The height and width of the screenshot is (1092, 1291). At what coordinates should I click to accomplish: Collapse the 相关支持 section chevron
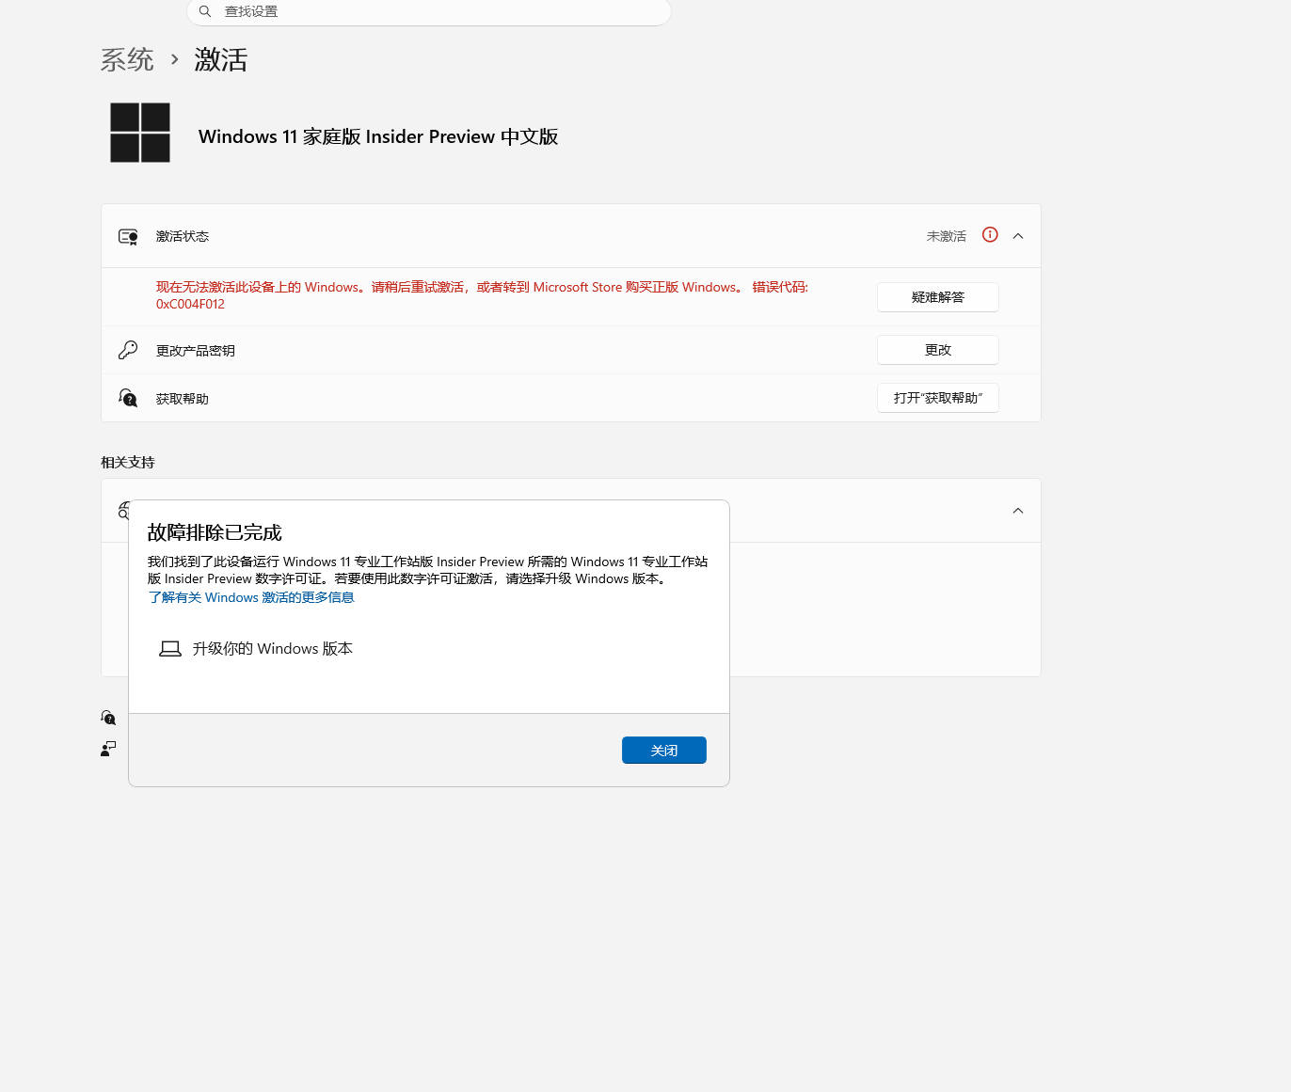click(x=1018, y=511)
